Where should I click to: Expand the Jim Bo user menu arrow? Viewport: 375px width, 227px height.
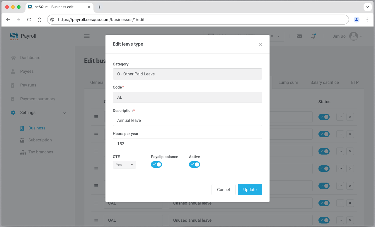pyautogui.click(x=361, y=36)
